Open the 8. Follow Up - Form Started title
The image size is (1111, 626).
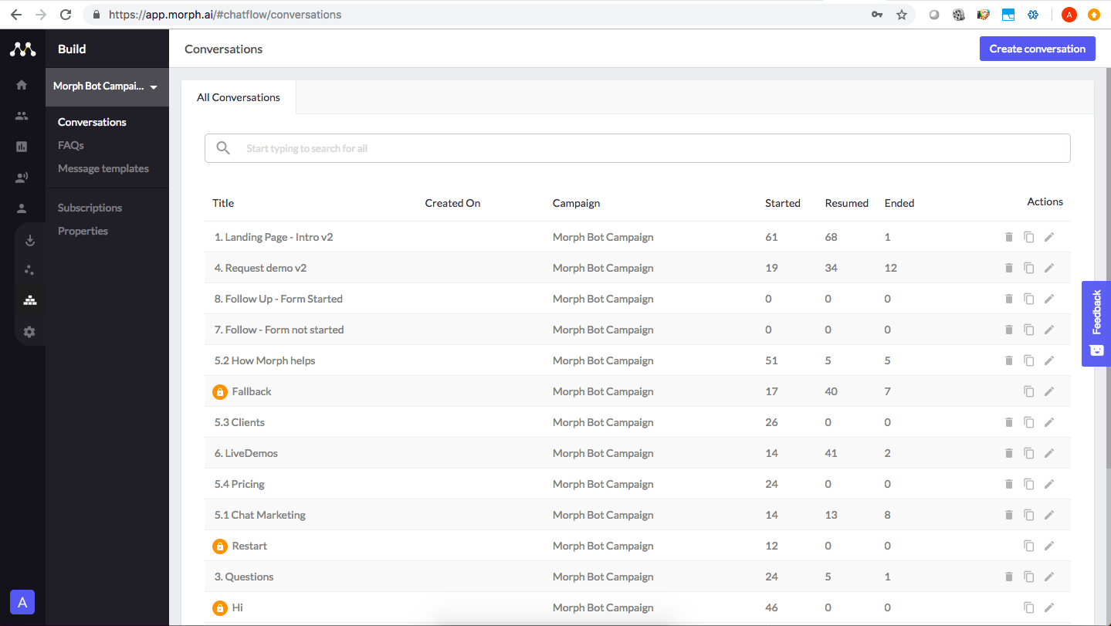[x=279, y=299]
